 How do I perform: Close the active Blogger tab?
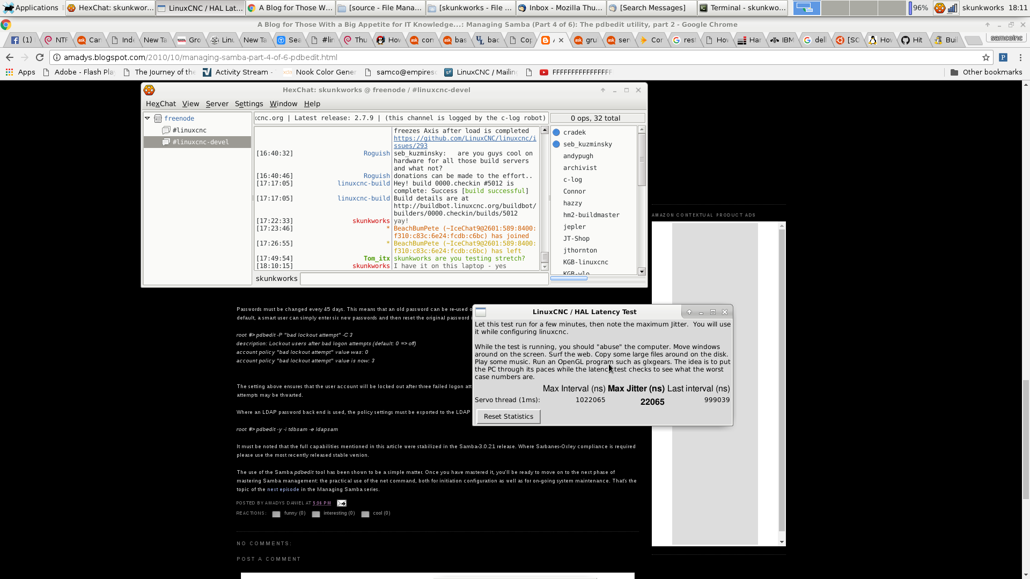pos(561,40)
